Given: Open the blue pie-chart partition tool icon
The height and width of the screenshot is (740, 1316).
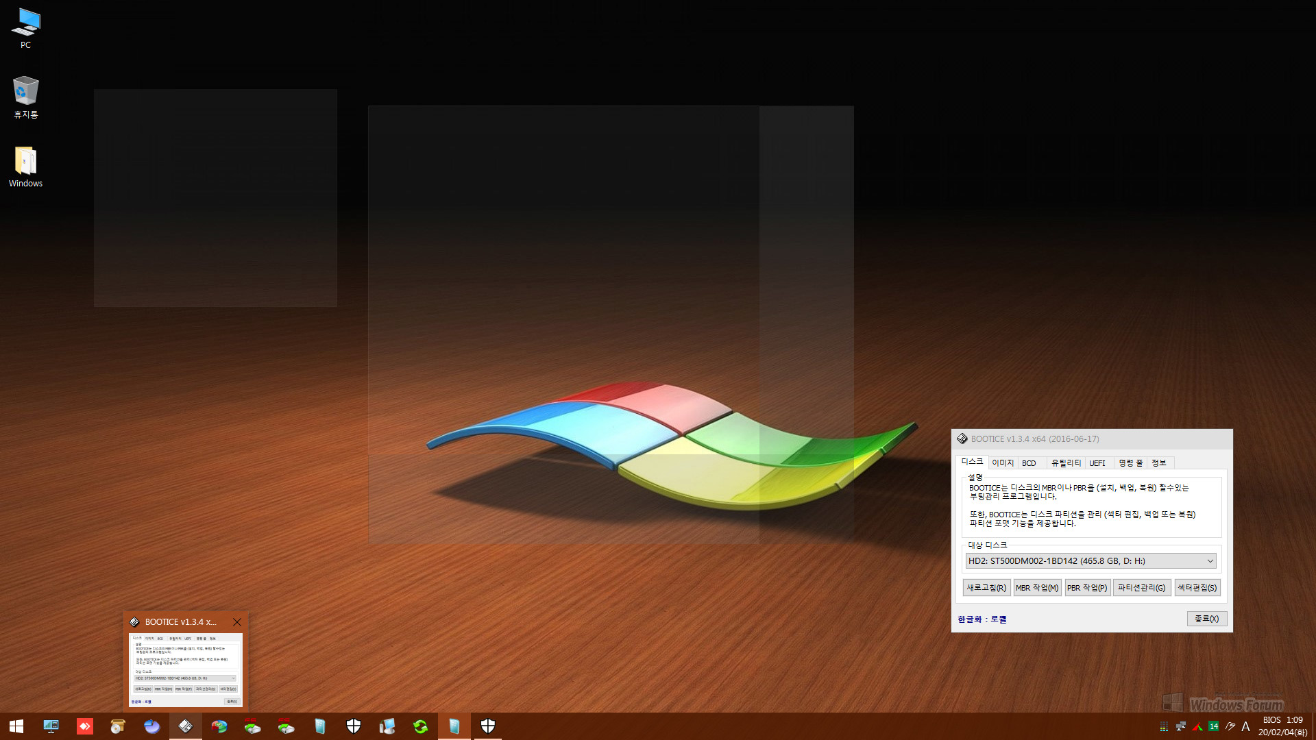Looking at the screenshot, I should pyautogui.click(x=151, y=726).
